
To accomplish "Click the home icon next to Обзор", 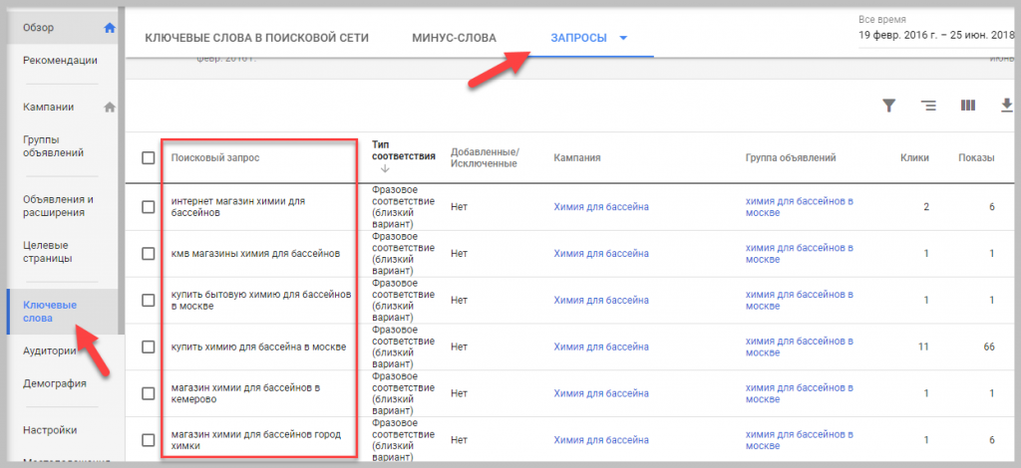I will (x=110, y=27).
